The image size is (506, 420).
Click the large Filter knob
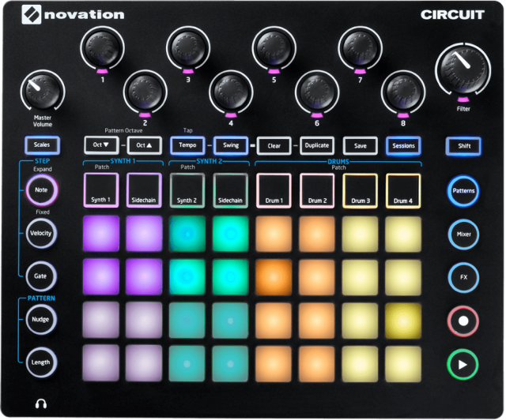tap(463, 68)
